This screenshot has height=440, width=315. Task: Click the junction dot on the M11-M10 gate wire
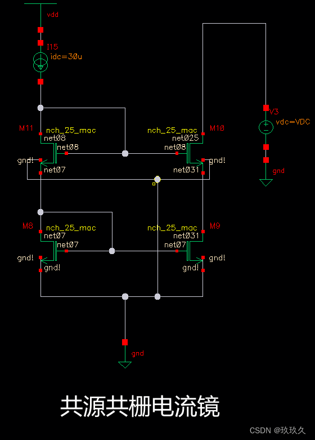coord(125,153)
